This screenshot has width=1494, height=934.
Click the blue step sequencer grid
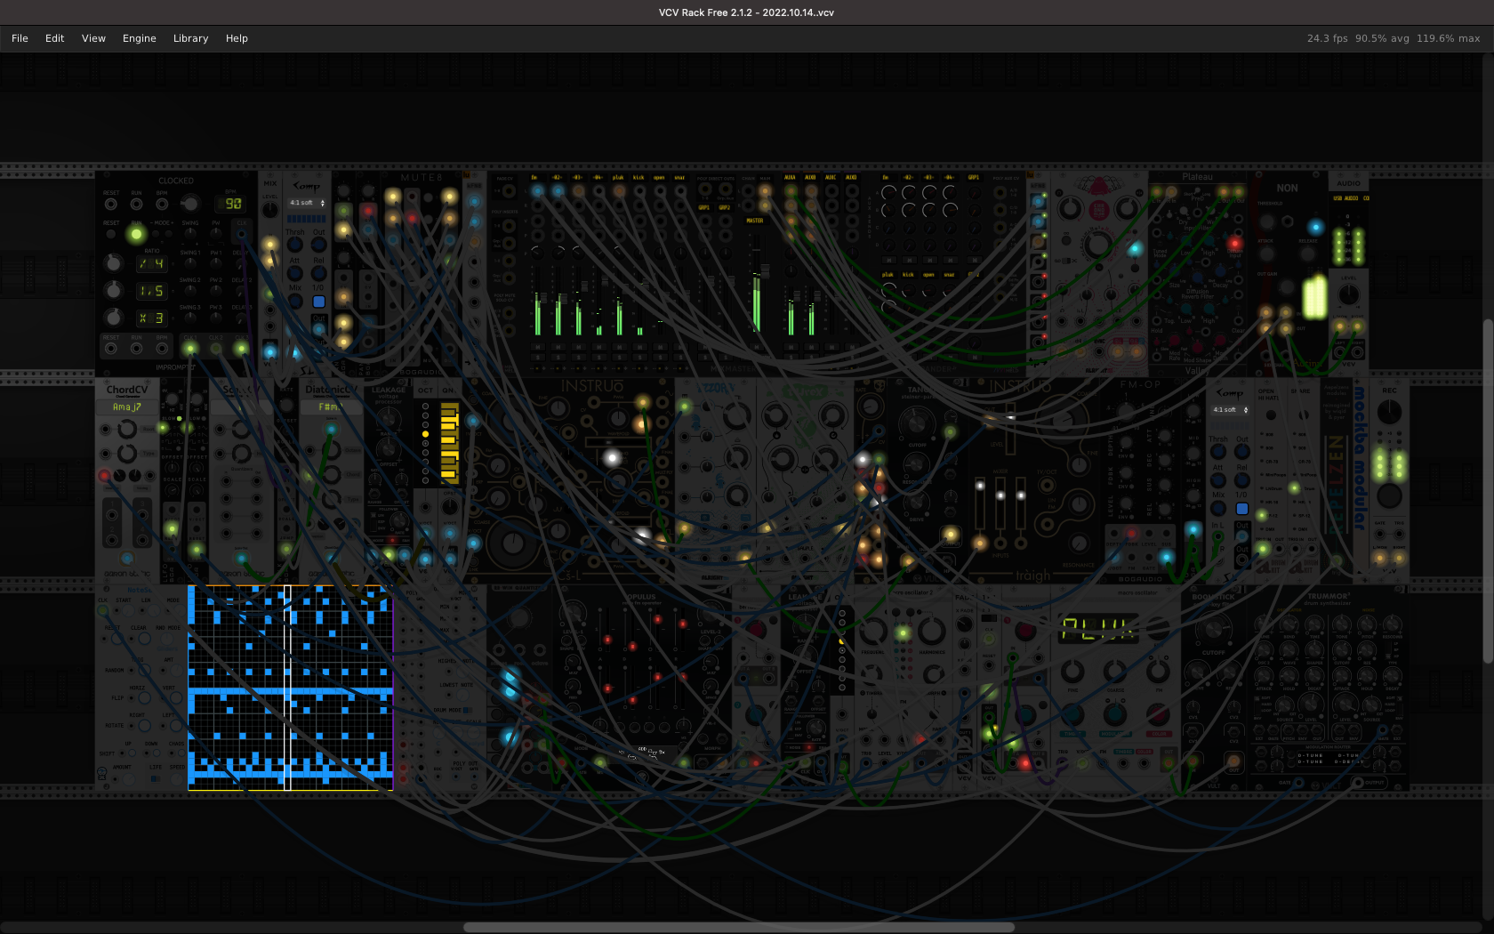(x=290, y=688)
